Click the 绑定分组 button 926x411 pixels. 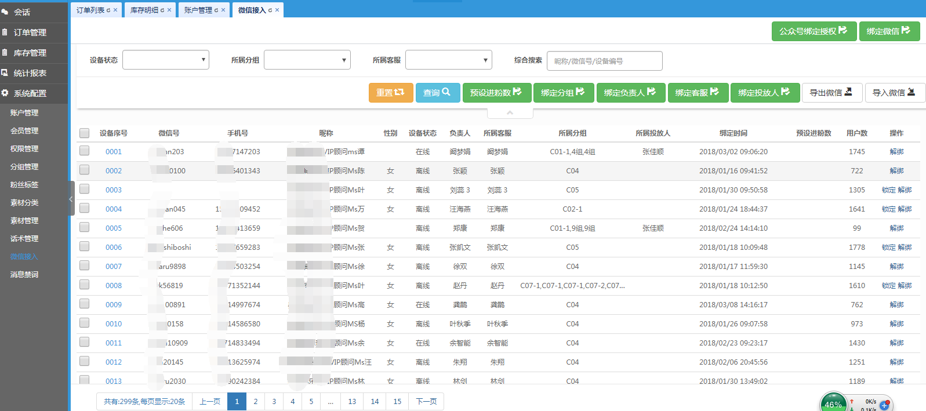click(x=564, y=93)
